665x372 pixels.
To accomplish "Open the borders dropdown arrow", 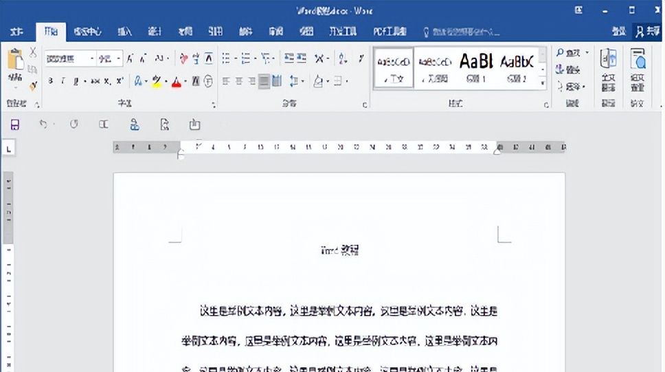I will 348,81.
